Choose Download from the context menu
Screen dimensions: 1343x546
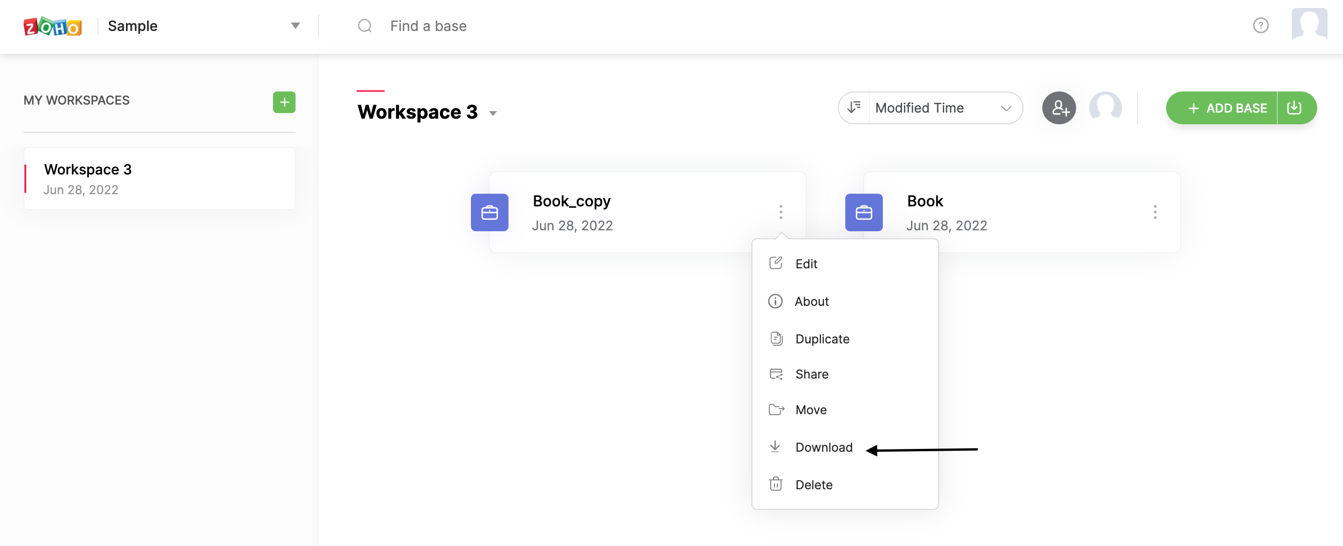(823, 447)
